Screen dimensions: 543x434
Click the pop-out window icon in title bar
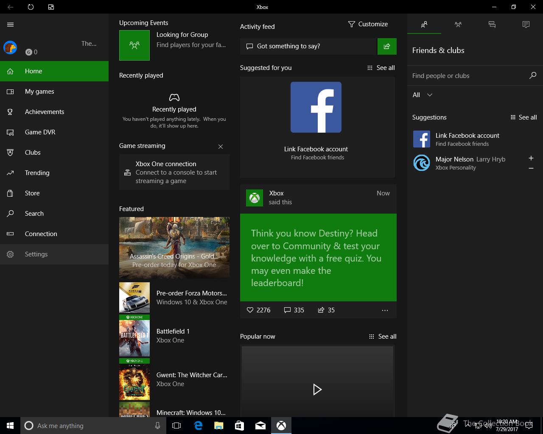[51, 7]
